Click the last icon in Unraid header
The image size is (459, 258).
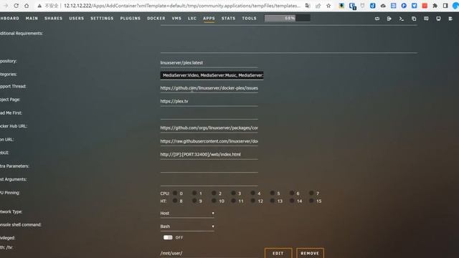[x=450, y=19]
